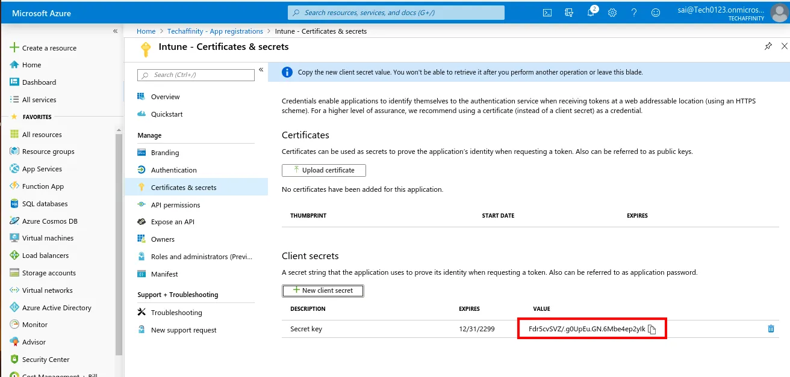
Task: Click the Microsoft Azure logo text
Action: point(42,13)
